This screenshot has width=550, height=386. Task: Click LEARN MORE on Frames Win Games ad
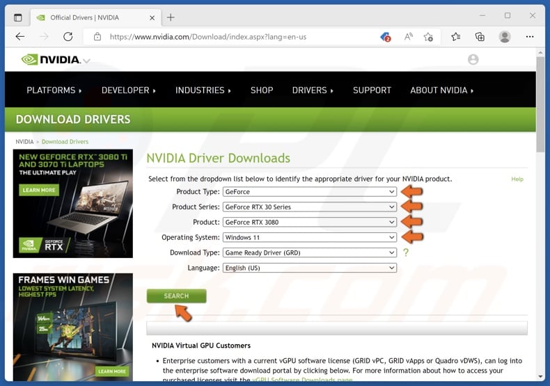112,371
